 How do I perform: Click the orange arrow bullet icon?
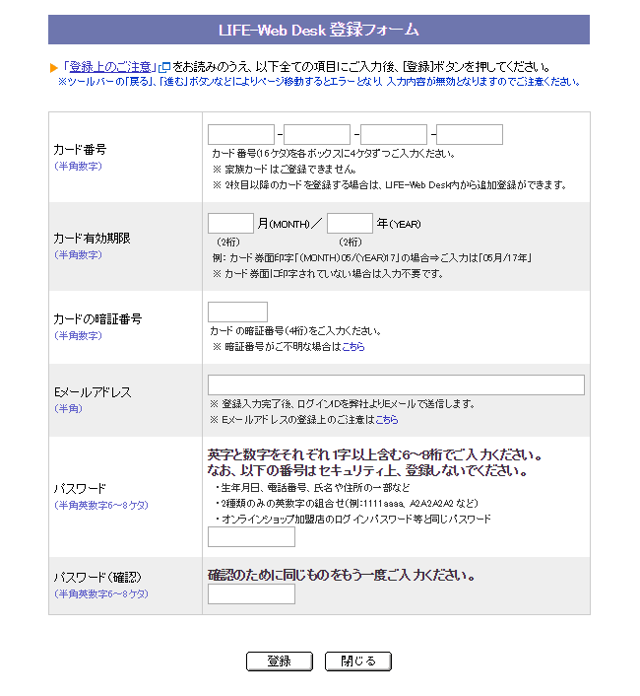click(x=53, y=67)
